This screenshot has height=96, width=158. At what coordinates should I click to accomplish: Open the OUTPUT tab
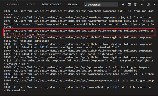click(x=30, y=5)
